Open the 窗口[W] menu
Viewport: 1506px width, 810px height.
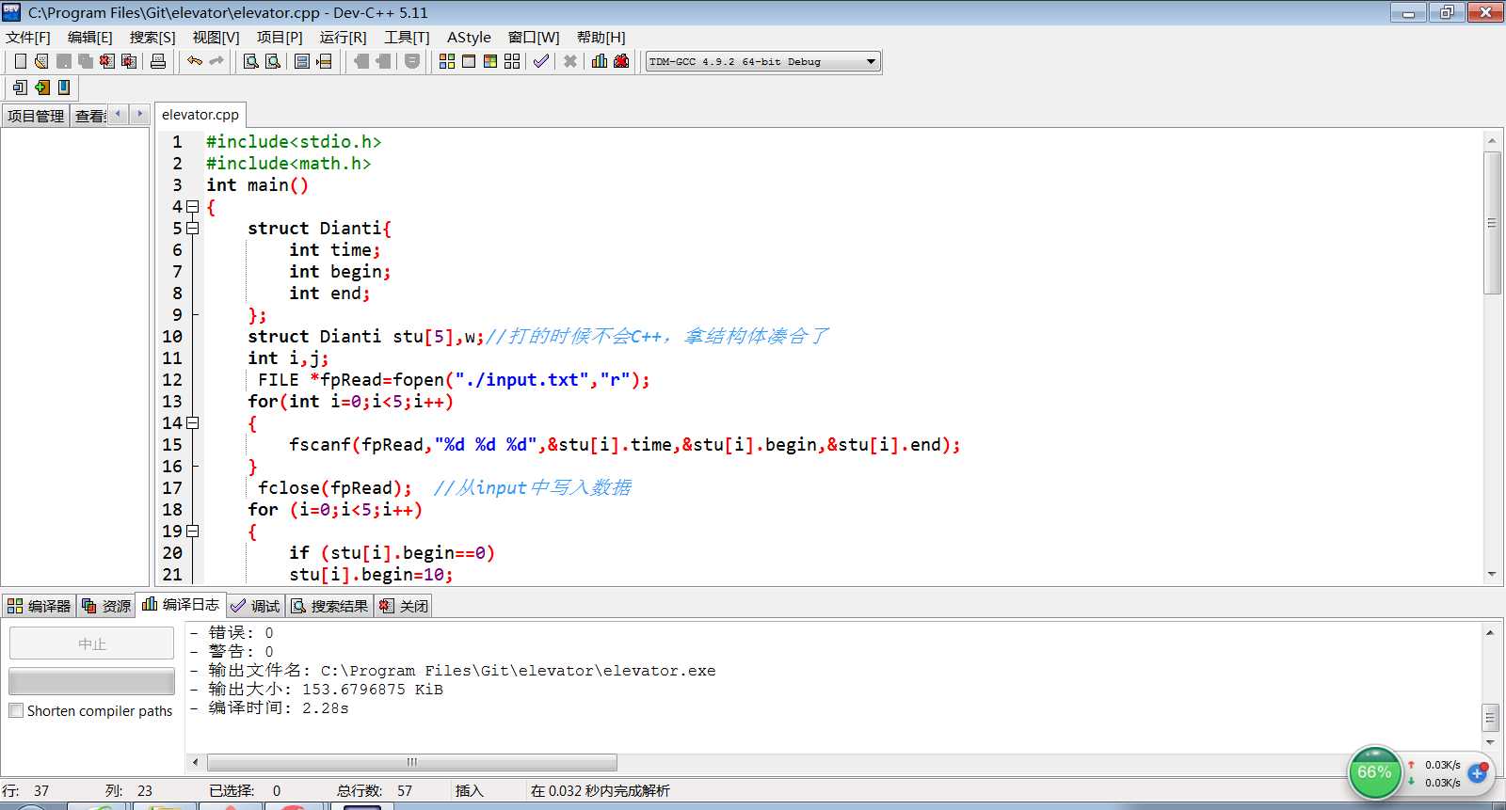pos(534,38)
